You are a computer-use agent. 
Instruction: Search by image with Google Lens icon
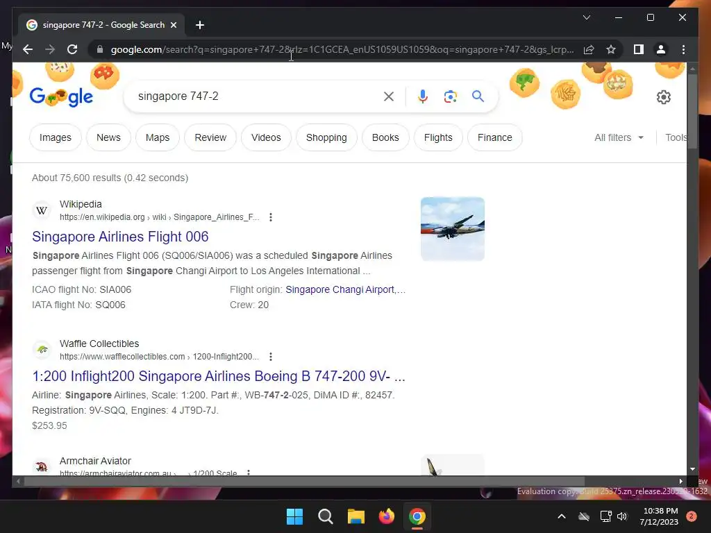pyautogui.click(x=450, y=96)
